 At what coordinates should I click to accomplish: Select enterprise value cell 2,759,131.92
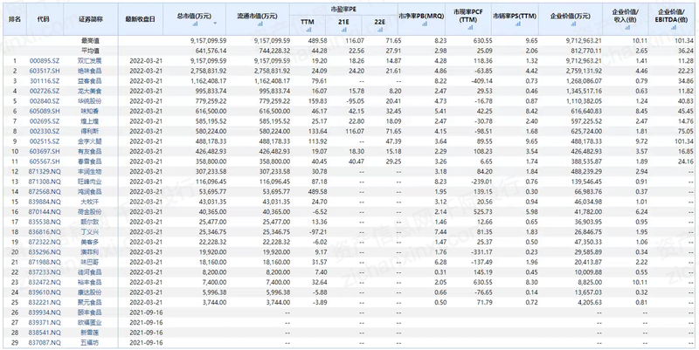click(583, 71)
